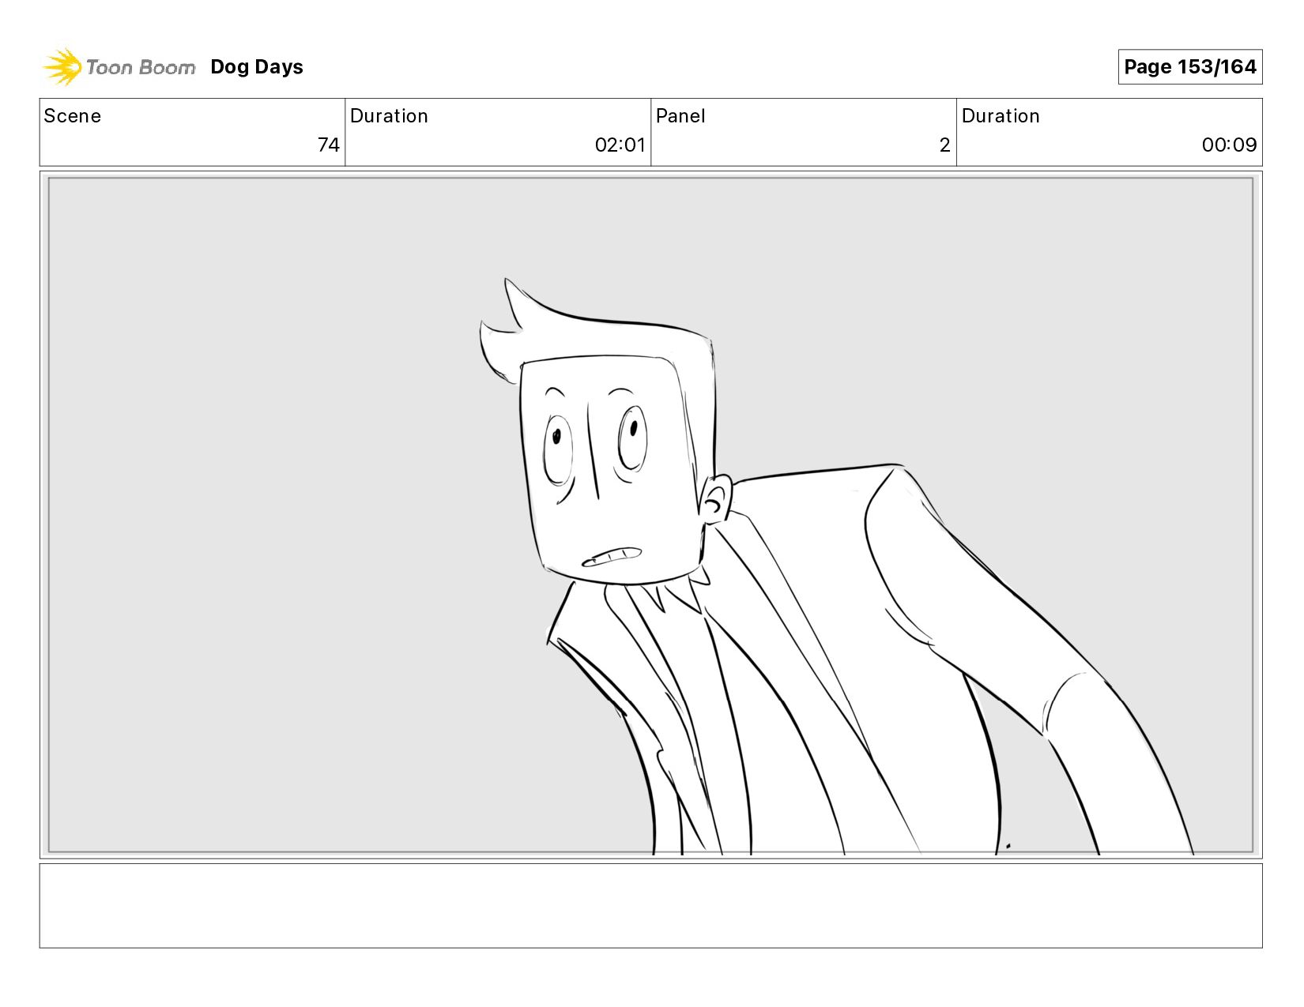Click the Toon Boom logo

(119, 67)
